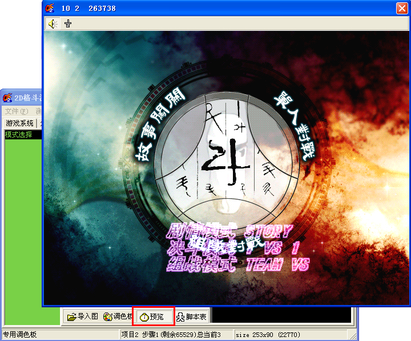Viewport: 411px width, 341px height.
Task: Click the preview title text 10 2 263738
Action: [88, 9]
